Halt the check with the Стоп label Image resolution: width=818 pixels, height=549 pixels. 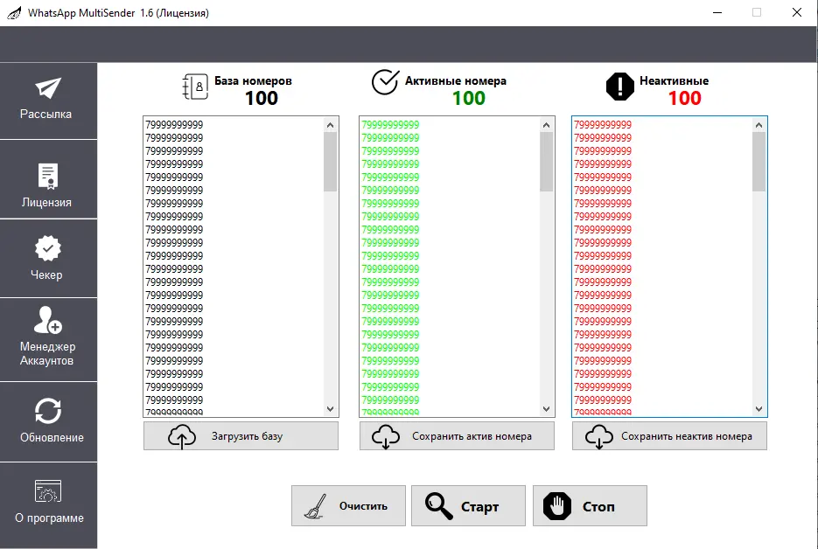[598, 507]
